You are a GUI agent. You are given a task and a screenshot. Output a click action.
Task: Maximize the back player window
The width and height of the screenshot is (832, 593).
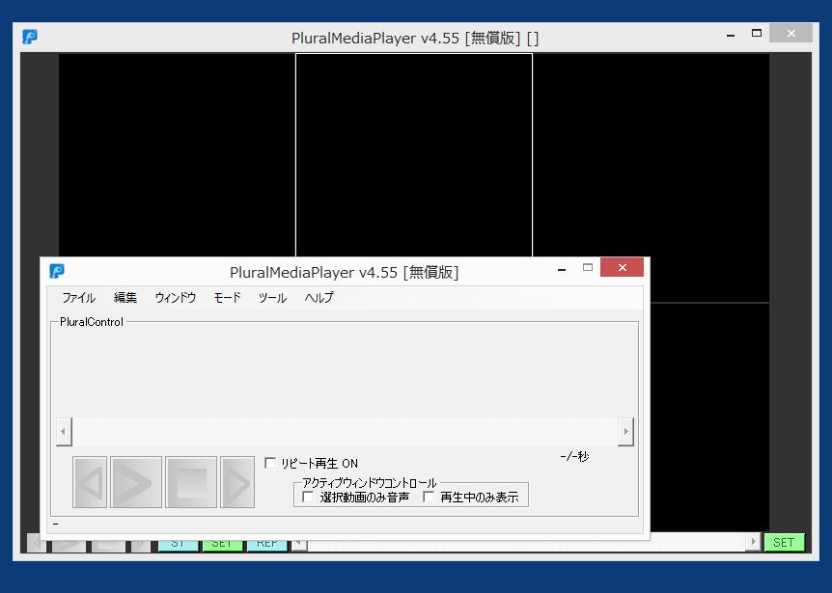pos(757,34)
